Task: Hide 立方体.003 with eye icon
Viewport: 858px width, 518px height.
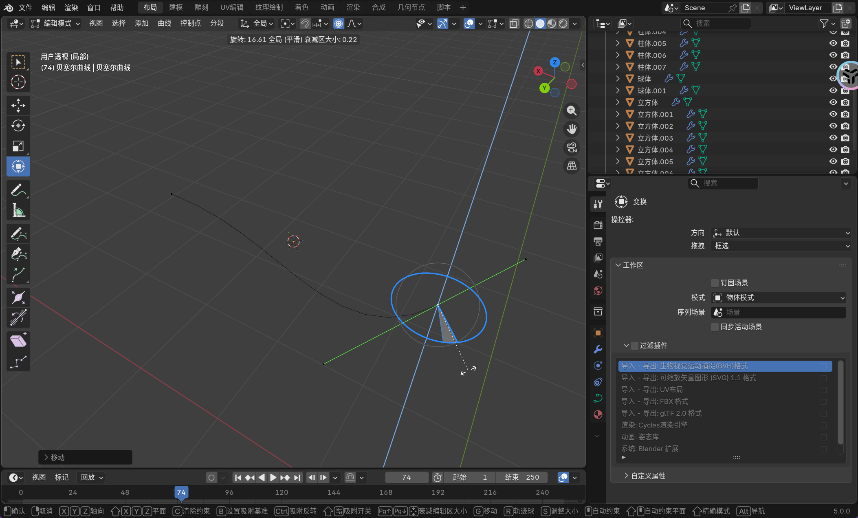Action: [x=833, y=138]
